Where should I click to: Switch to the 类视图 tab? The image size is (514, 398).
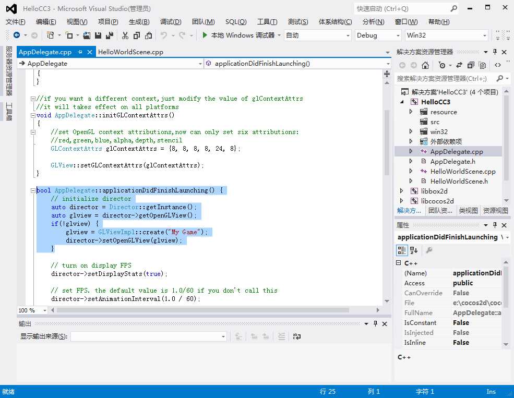point(468,211)
